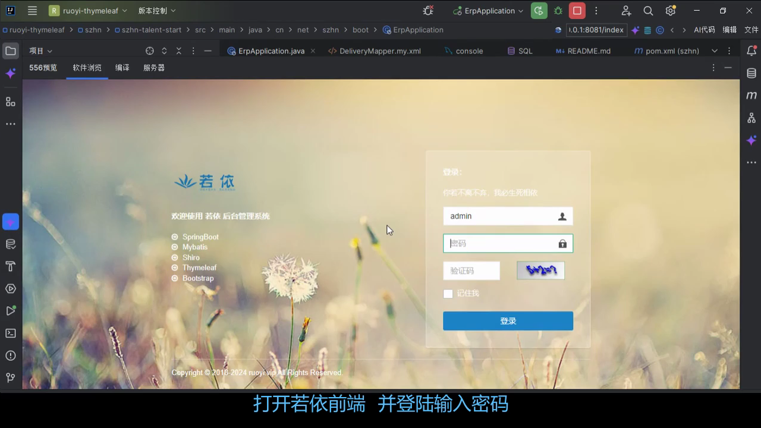This screenshot has width=761, height=428.
Task: Click the locate-file crosshair icon in project panel
Action: coord(150,51)
